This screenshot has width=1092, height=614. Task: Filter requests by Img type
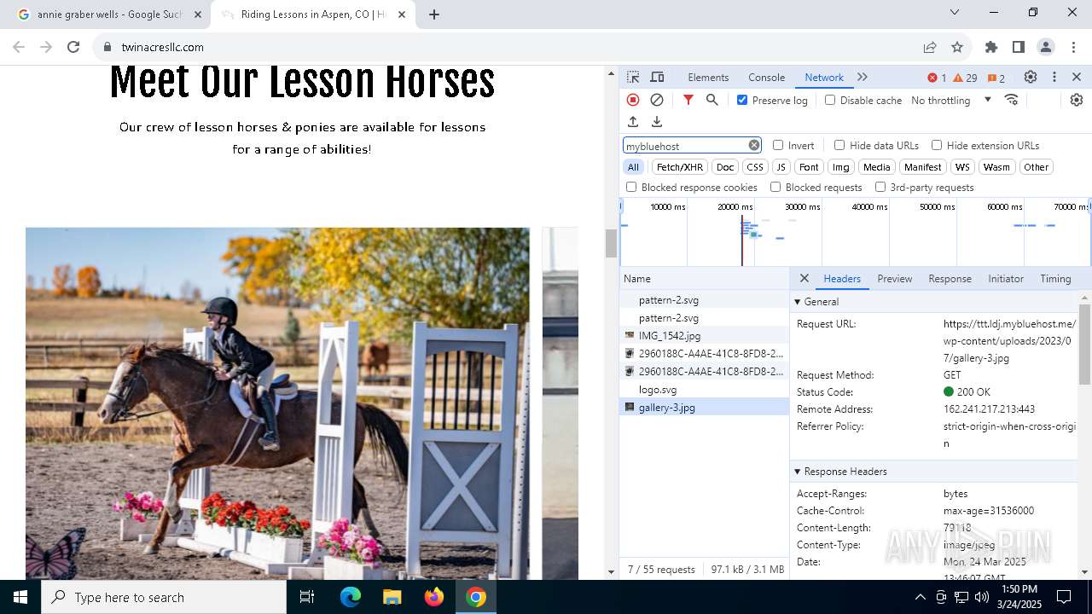point(841,167)
